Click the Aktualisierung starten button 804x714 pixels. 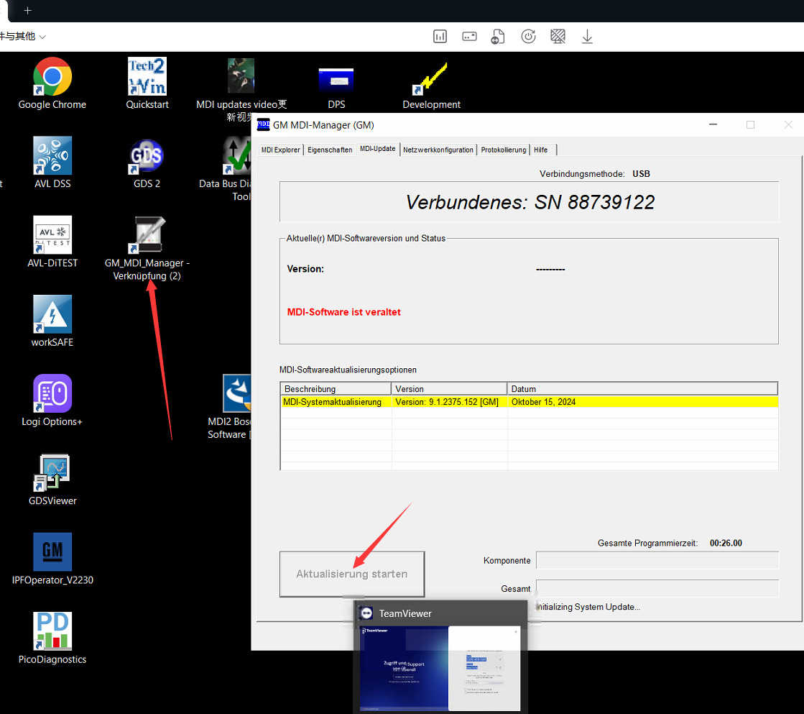[x=352, y=574]
